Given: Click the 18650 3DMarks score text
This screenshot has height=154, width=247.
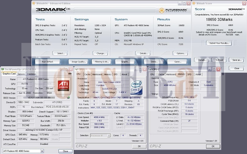Looking at the screenshot, I should coord(219,20).
